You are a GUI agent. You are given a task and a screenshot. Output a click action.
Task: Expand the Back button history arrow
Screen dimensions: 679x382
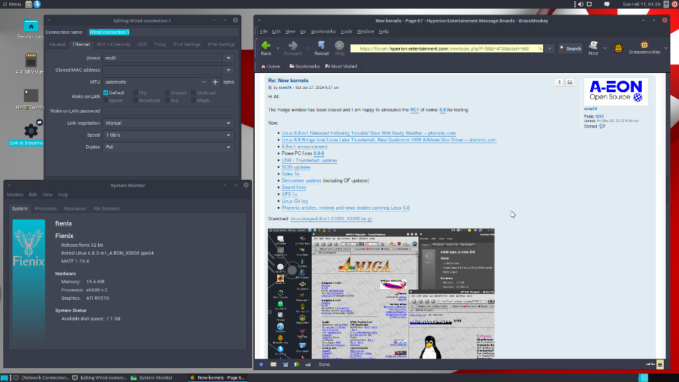[278, 48]
